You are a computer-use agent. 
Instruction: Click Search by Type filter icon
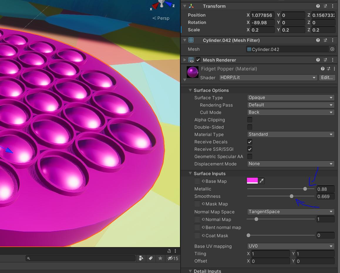(x=141, y=258)
